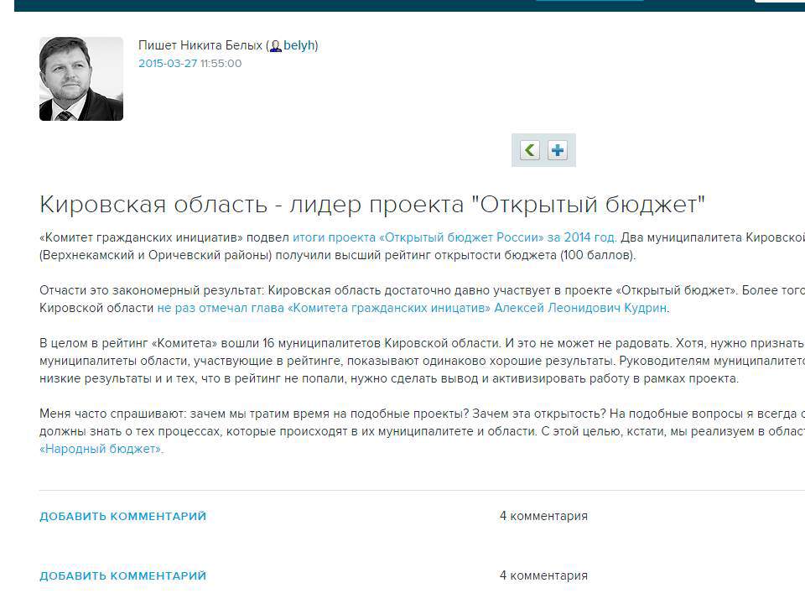Open the second 4 комментария counter
This screenshot has width=805, height=604.
pos(543,575)
